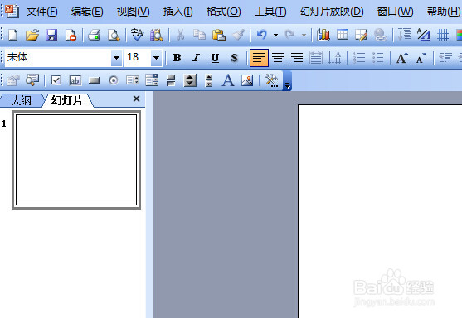
Task: Print the presentation with printer icon
Action: coord(95,35)
